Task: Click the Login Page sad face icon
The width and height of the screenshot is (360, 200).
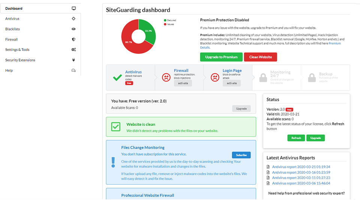Action: [x=214, y=77]
